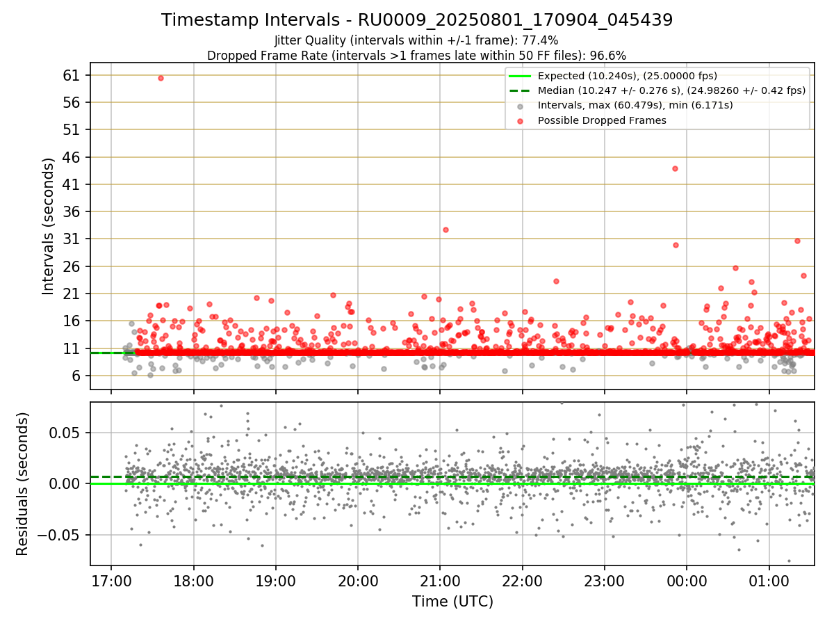Click the 18:00 x-axis tick label
Screen dimensions: 834x626
point(193,581)
